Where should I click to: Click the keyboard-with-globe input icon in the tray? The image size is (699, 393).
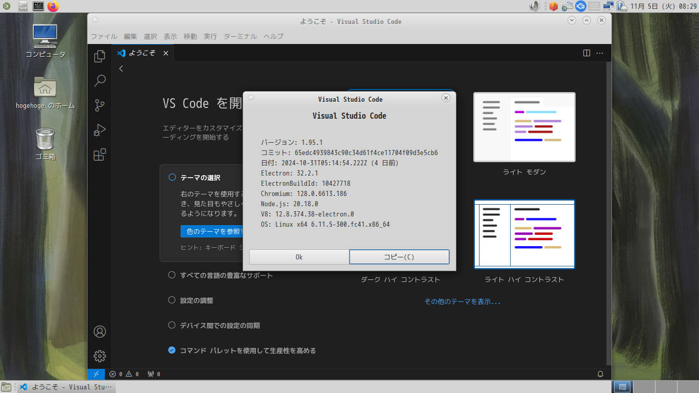567,6
